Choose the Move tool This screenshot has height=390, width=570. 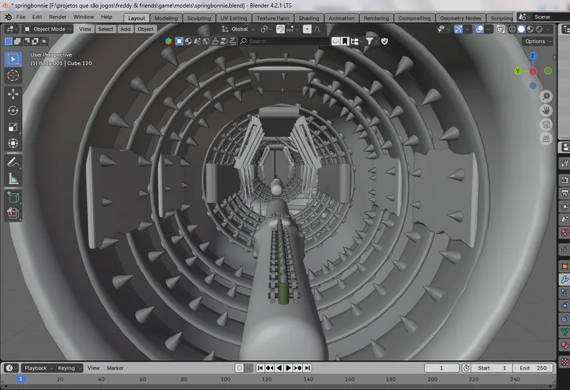tap(13, 94)
